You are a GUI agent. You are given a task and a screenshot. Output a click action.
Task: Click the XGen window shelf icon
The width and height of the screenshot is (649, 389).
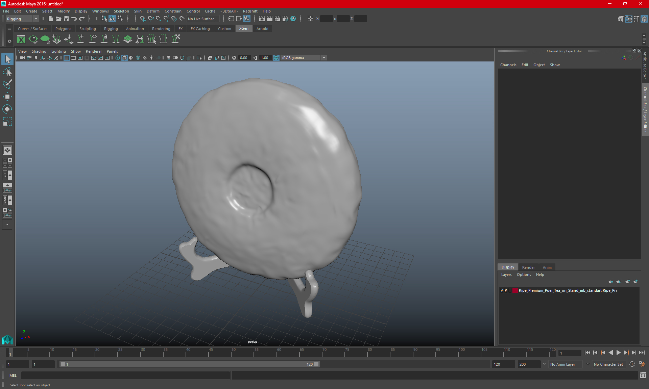pos(21,39)
